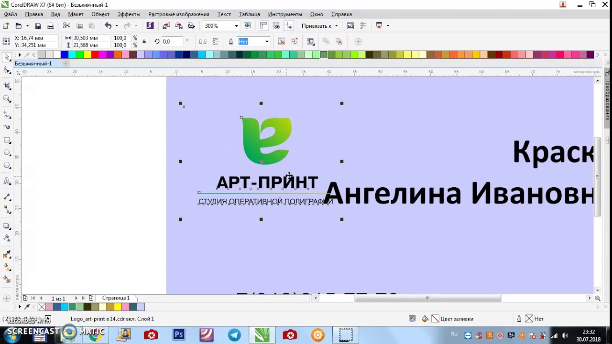Click the New document icon
This screenshot has width=612, height=344.
tap(6, 26)
